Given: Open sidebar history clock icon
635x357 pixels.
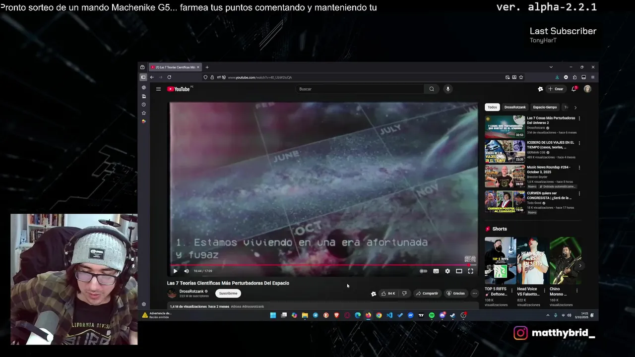Looking at the screenshot, I should pos(144,105).
